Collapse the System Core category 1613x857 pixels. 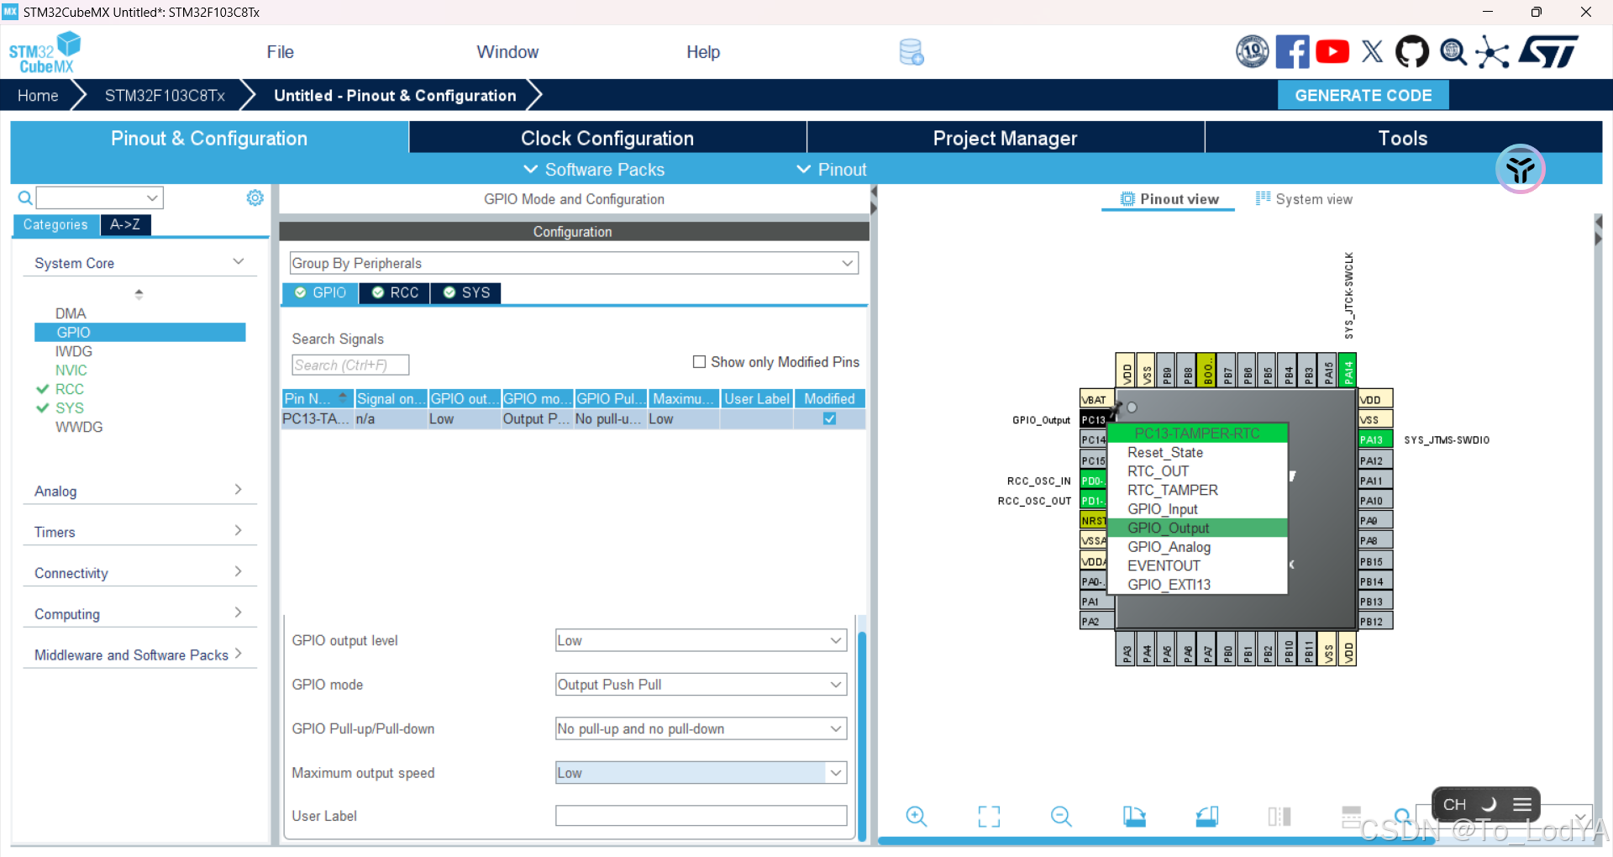(139, 263)
